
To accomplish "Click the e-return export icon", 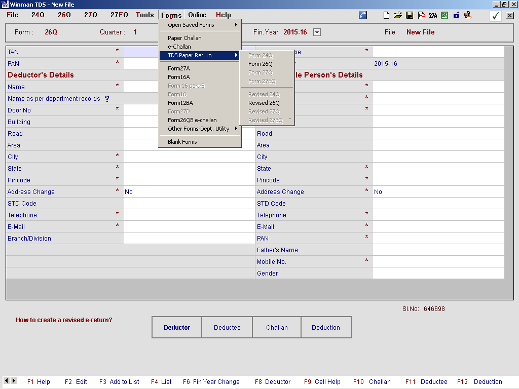I will (421, 16).
